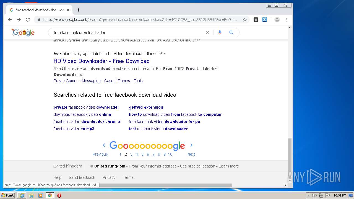Open Chrome profile avatar

point(277,20)
